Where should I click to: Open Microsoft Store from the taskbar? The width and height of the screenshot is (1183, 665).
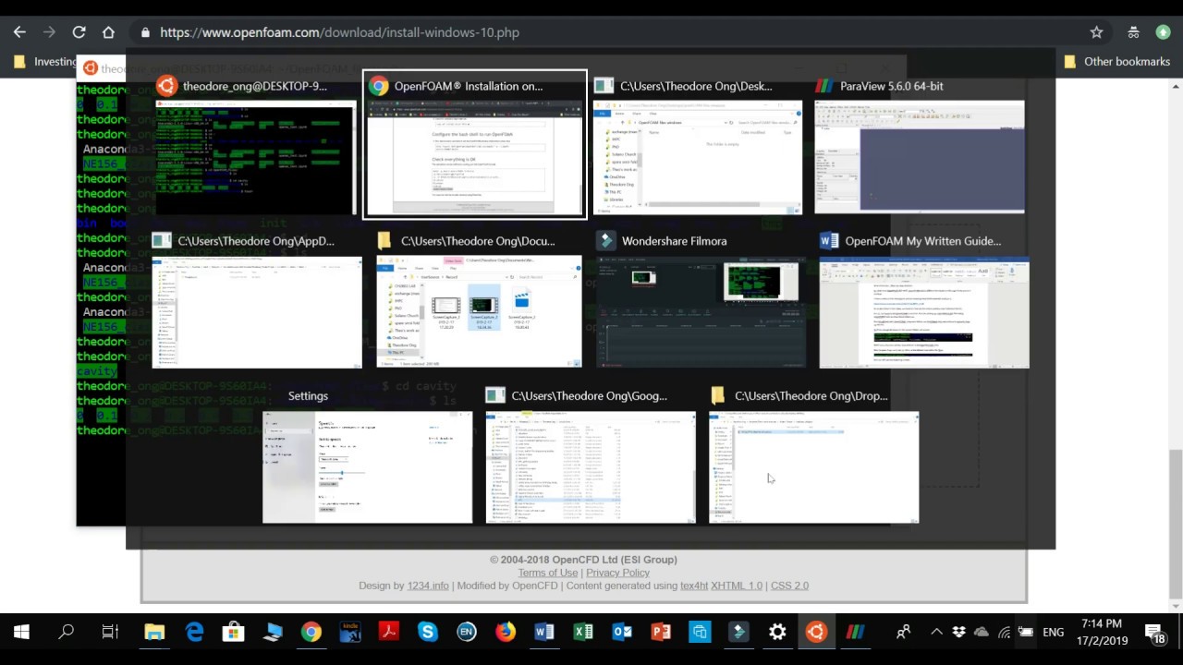(x=233, y=633)
